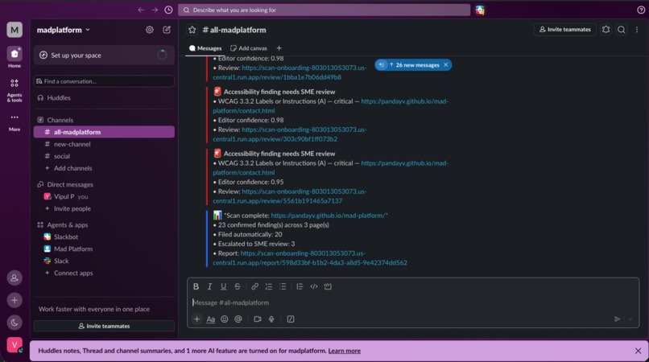This screenshot has height=362, width=649.
Task: Mention someone with the @ icon
Action: coord(238,319)
